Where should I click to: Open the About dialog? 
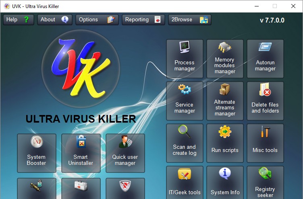pyautogui.click(x=55, y=20)
